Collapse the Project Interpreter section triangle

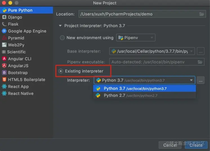pyautogui.click(x=60, y=26)
